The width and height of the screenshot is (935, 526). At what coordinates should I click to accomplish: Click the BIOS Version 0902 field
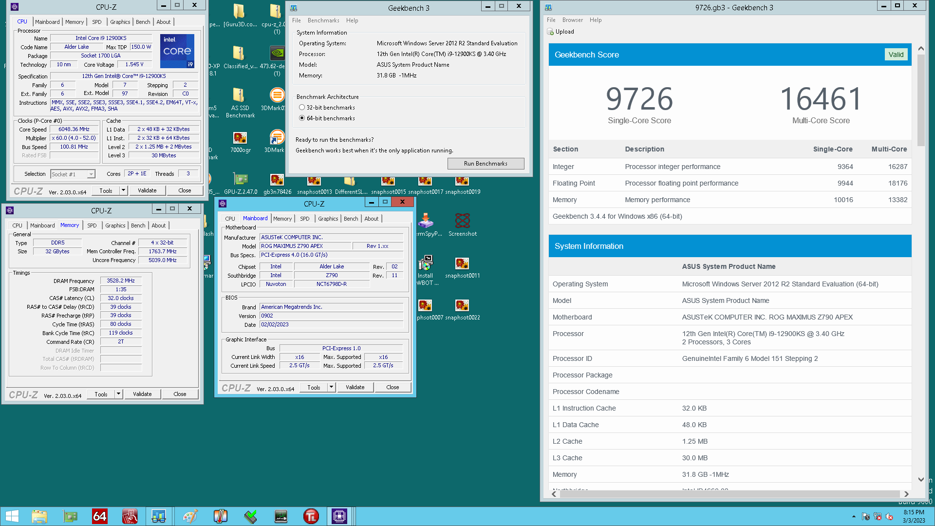coord(331,316)
